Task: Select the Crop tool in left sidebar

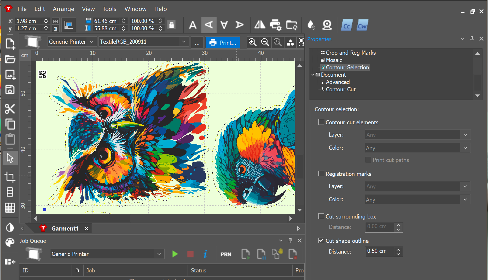Action: click(10, 177)
